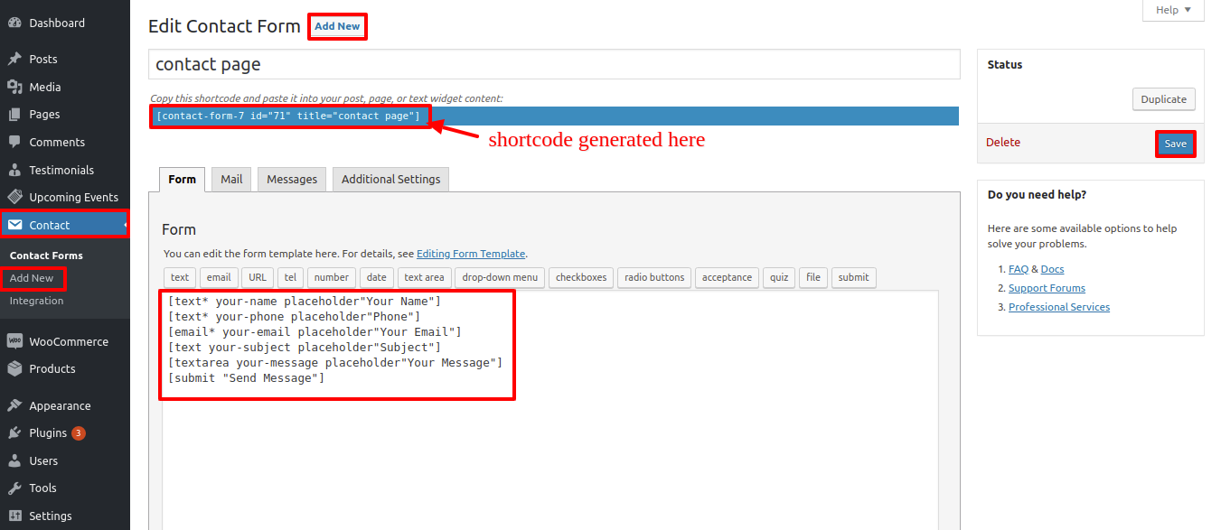The image size is (1221, 530).
Task: Duplicate this contact form
Action: [1164, 99]
